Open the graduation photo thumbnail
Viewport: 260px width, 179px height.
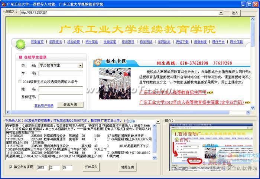(115, 84)
